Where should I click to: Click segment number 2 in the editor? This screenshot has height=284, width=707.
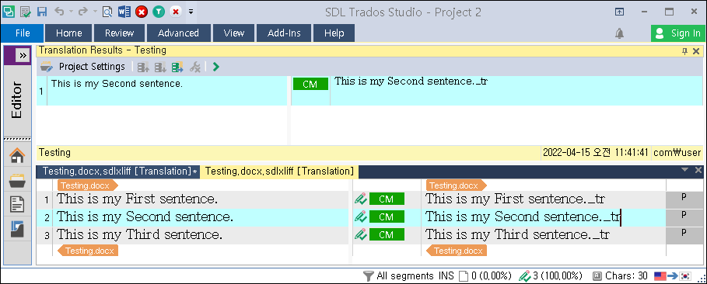tap(47, 217)
